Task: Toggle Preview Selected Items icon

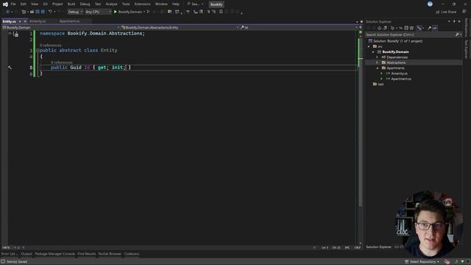Action: tap(435, 28)
